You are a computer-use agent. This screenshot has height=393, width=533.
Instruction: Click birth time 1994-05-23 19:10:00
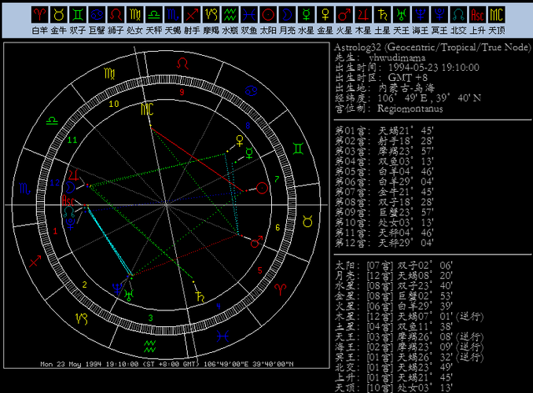434,68
